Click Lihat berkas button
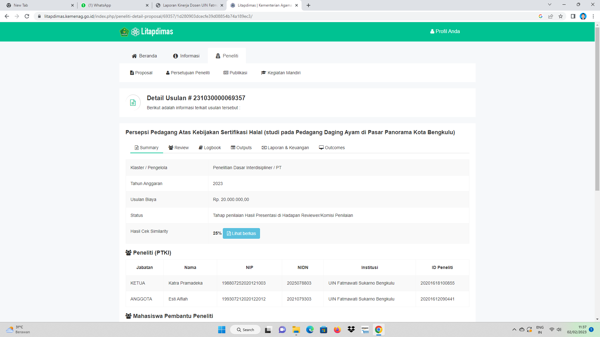 [x=241, y=233]
